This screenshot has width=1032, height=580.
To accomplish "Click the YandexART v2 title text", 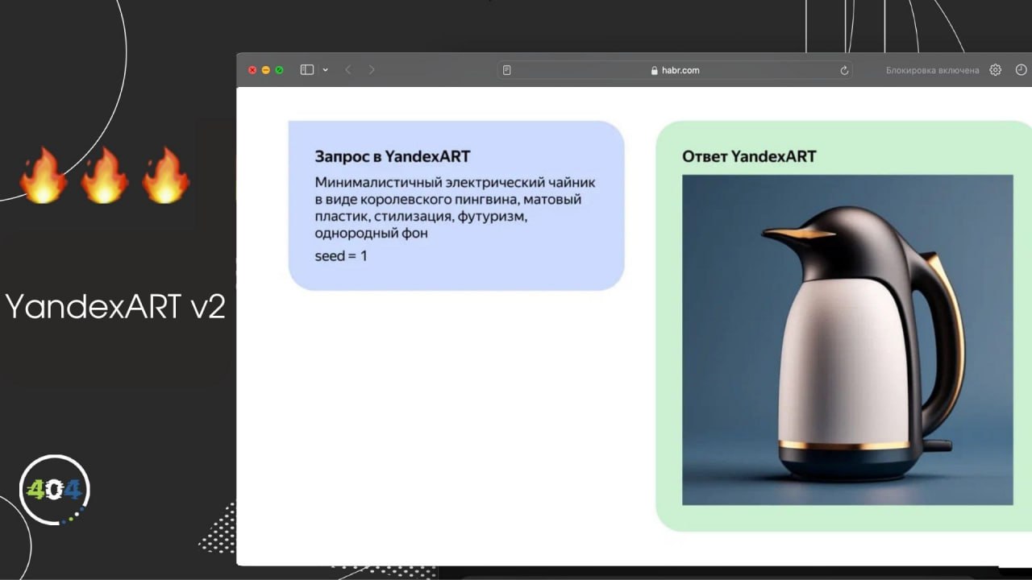I will point(115,307).
